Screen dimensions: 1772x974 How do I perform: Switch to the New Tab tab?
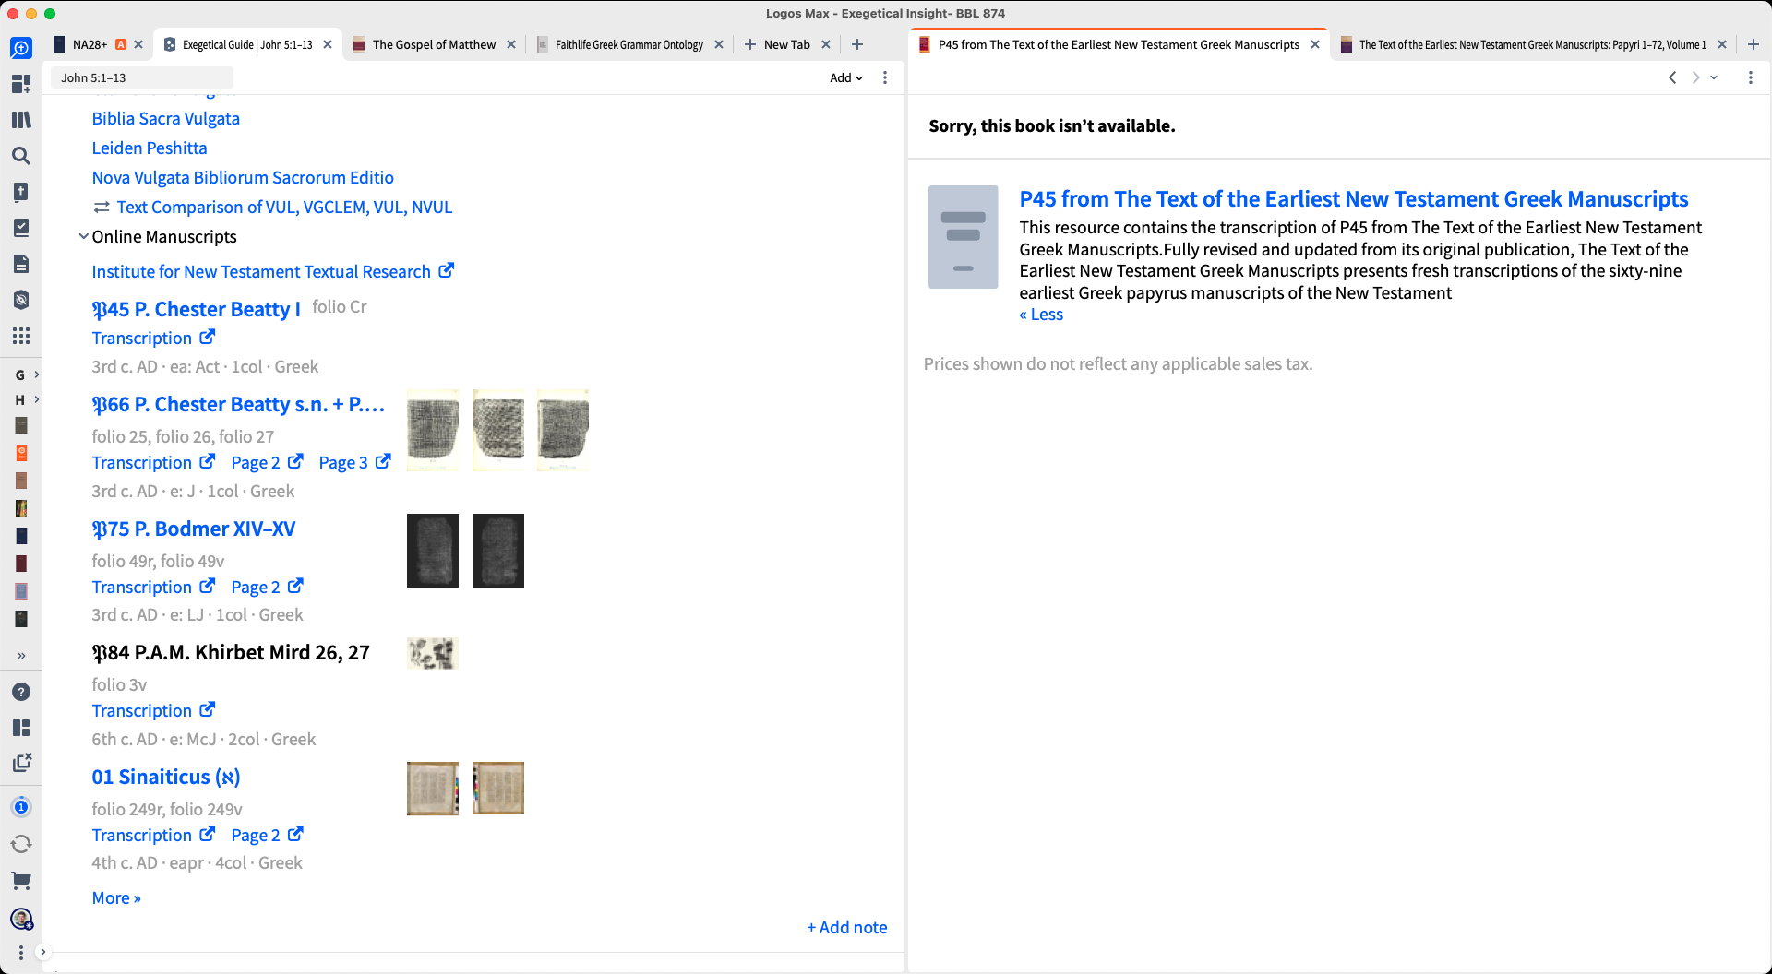coord(786,44)
